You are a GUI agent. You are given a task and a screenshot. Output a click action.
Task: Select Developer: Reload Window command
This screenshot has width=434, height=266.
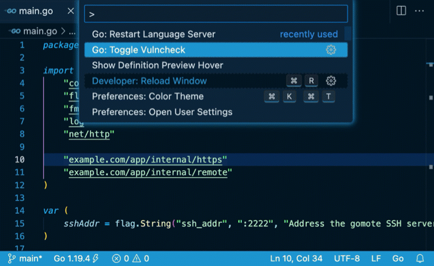coord(149,81)
